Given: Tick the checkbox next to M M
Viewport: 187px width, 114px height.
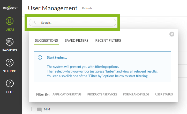Looking at the screenshot, I should 33,109.
